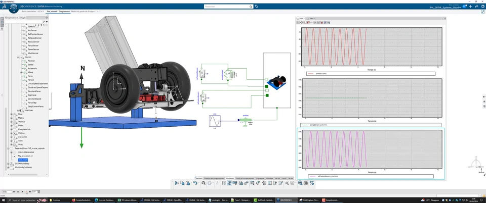Switch to the Simulation toolbar tab
Viewport: 486px width, 203px height.
pyautogui.click(x=229, y=178)
